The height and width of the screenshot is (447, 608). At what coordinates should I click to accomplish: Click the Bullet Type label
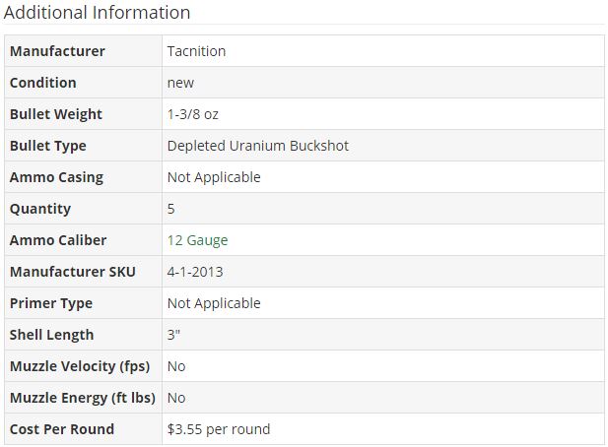48,146
